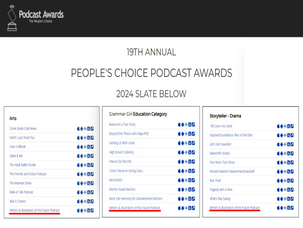The height and width of the screenshot is (228, 303).
Task: Click RSS icon for The Friends and Fiction Podcast
Action: 88,174
